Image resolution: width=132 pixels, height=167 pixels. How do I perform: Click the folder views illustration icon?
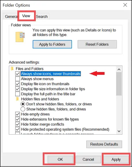click(20, 37)
